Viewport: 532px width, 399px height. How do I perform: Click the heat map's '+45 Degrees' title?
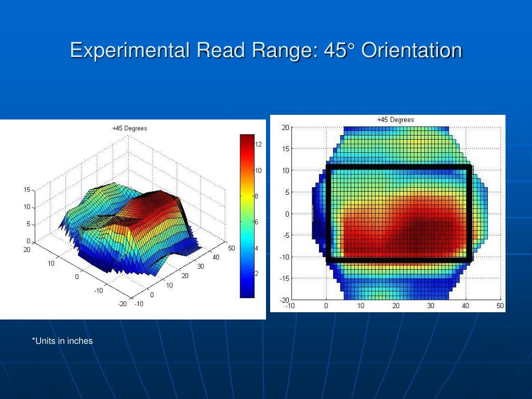395,119
